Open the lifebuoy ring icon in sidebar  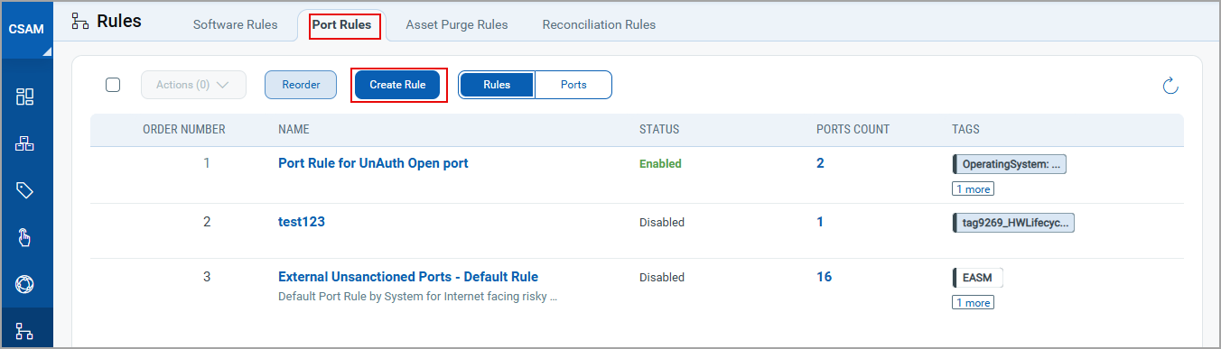click(x=25, y=284)
